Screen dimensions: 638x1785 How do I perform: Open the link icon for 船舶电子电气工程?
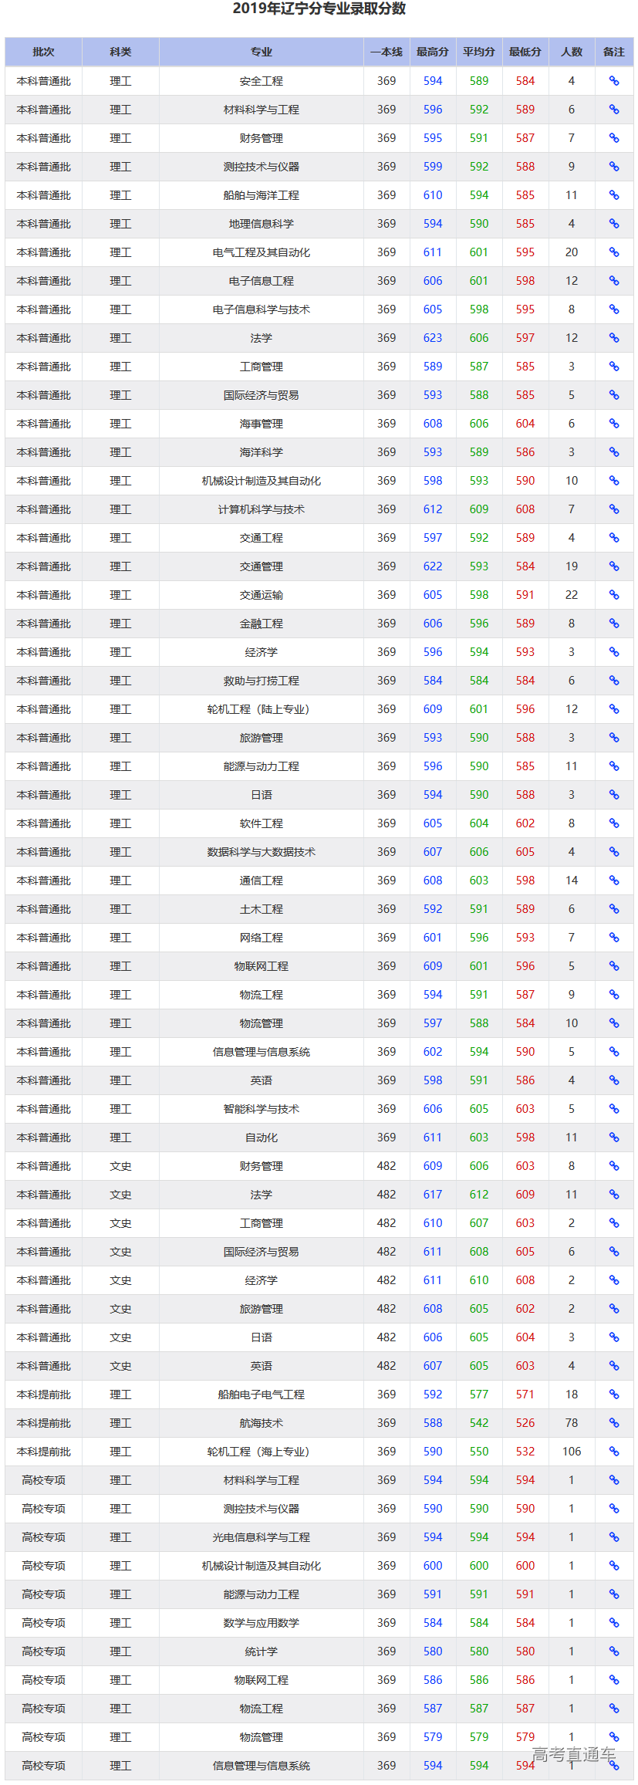pos(613,1395)
